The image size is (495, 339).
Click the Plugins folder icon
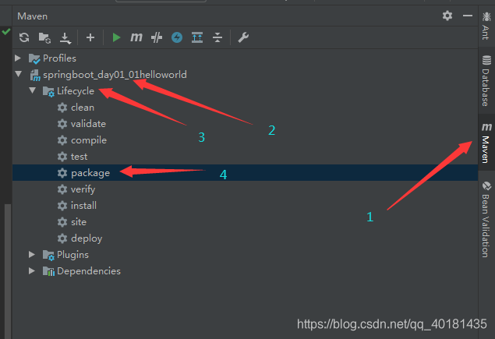pyautogui.click(x=48, y=255)
